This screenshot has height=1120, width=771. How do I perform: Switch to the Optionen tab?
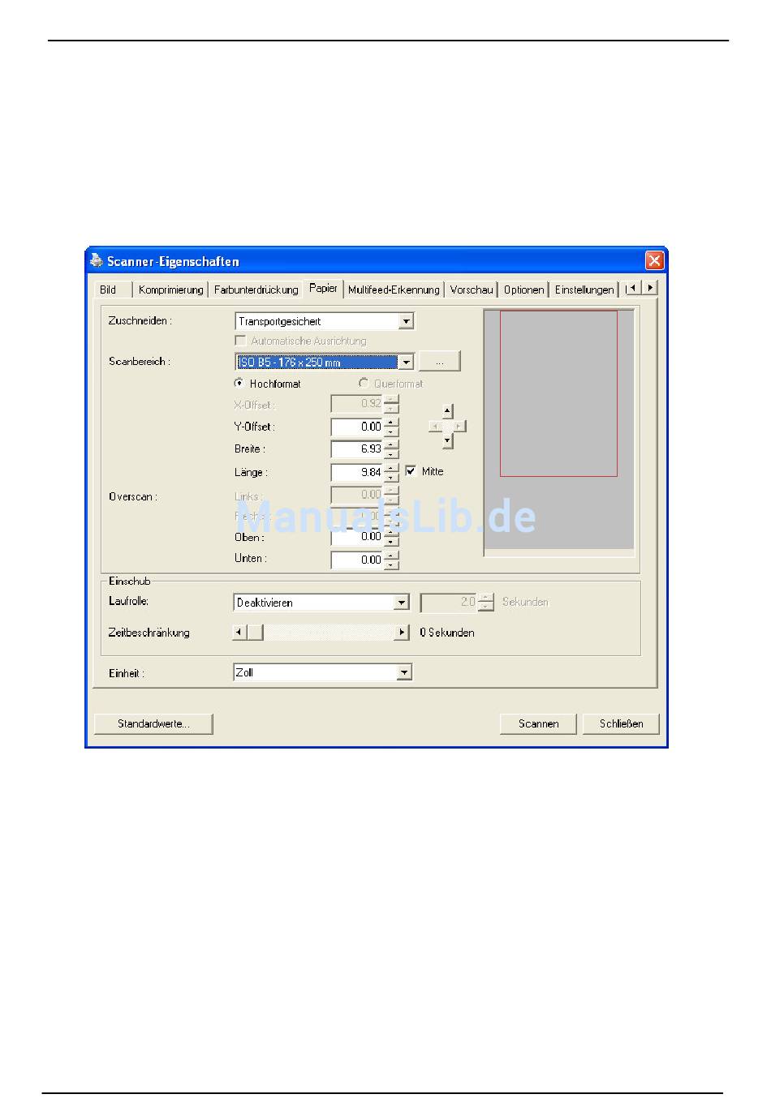point(523,290)
